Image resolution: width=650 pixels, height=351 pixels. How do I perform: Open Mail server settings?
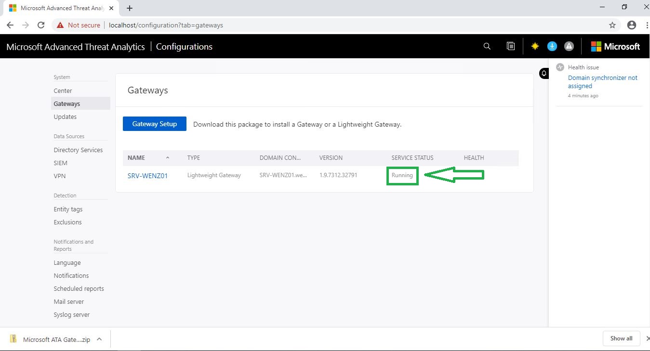[x=70, y=301]
